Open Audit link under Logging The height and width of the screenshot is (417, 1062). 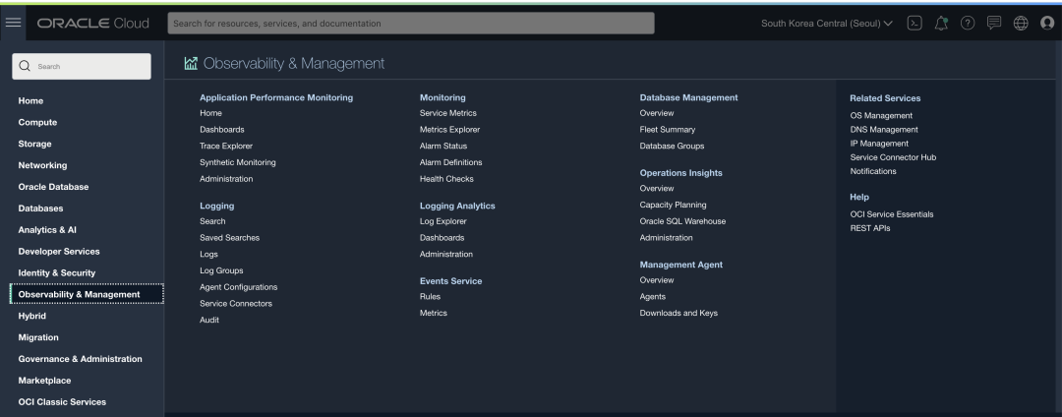pos(209,321)
